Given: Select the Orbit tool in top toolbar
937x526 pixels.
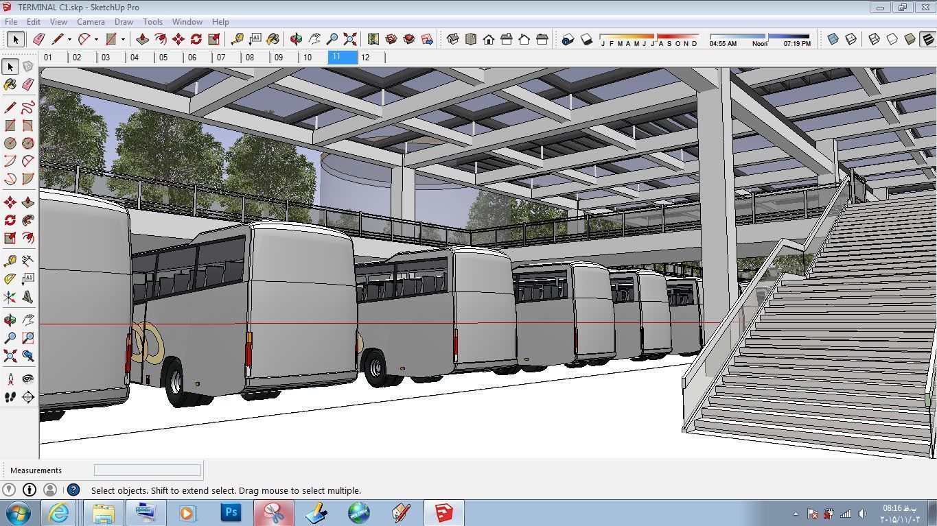Looking at the screenshot, I should (297, 39).
